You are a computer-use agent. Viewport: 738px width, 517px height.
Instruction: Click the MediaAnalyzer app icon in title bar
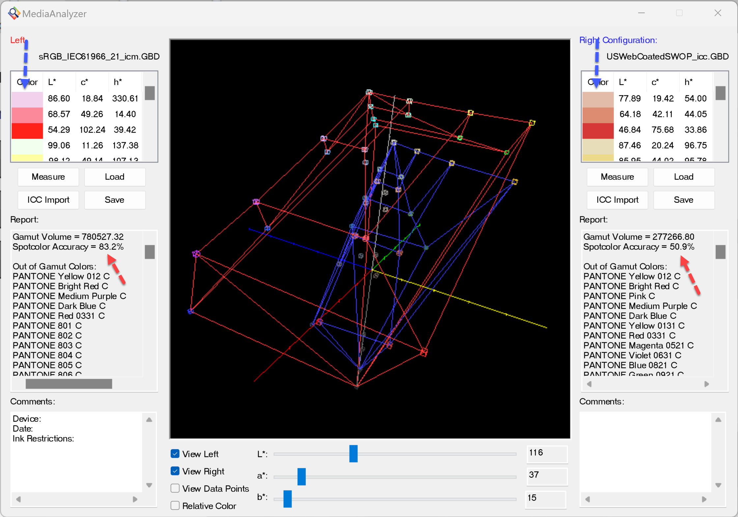[14, 14]
